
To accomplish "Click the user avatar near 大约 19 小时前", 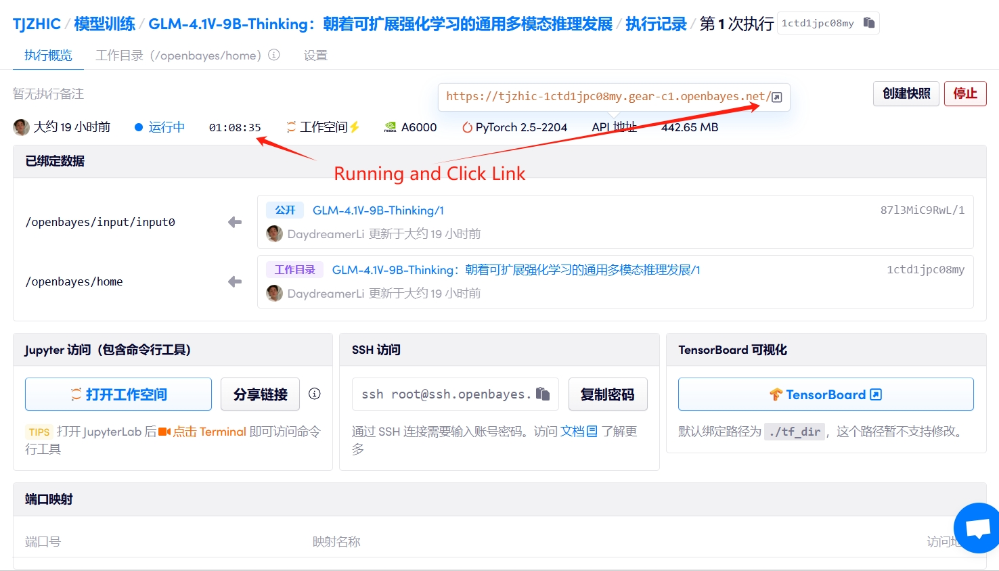I will (22, 127).
